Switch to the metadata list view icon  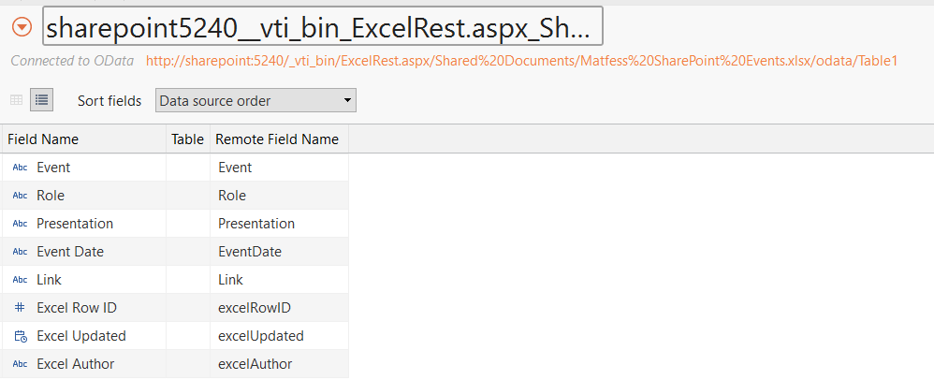[42, 100]
